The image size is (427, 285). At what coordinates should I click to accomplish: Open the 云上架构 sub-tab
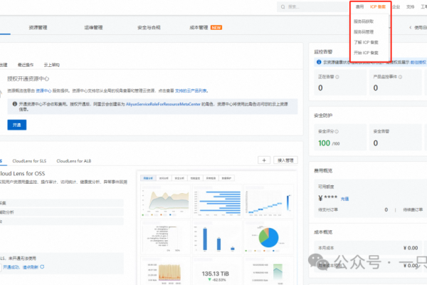(x=52, y=65)
